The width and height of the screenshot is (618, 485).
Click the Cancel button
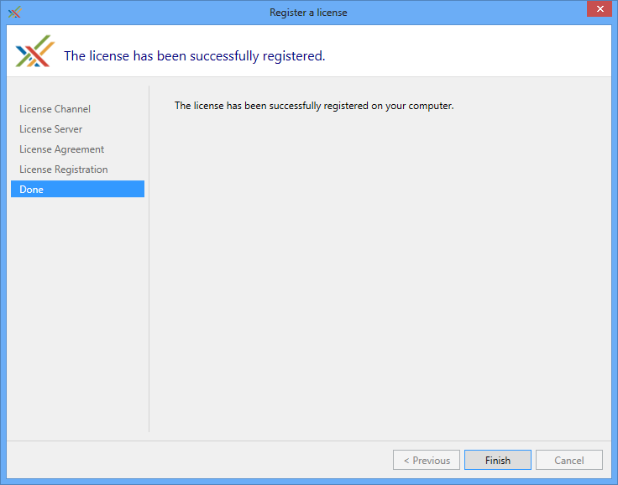tap(568, 460)
